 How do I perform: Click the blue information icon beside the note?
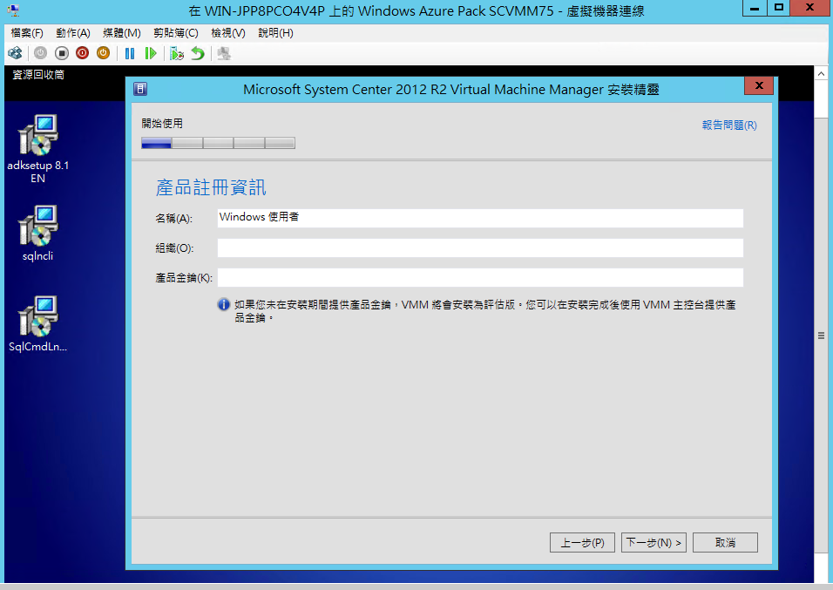(x=224, y=304)
